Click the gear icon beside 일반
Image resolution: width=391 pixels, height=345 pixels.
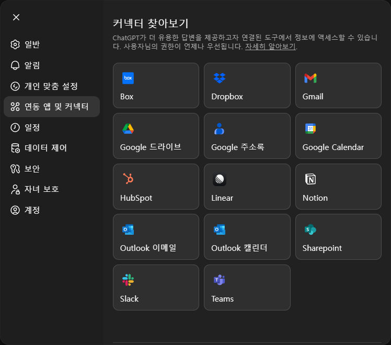(x=15, y=44)
